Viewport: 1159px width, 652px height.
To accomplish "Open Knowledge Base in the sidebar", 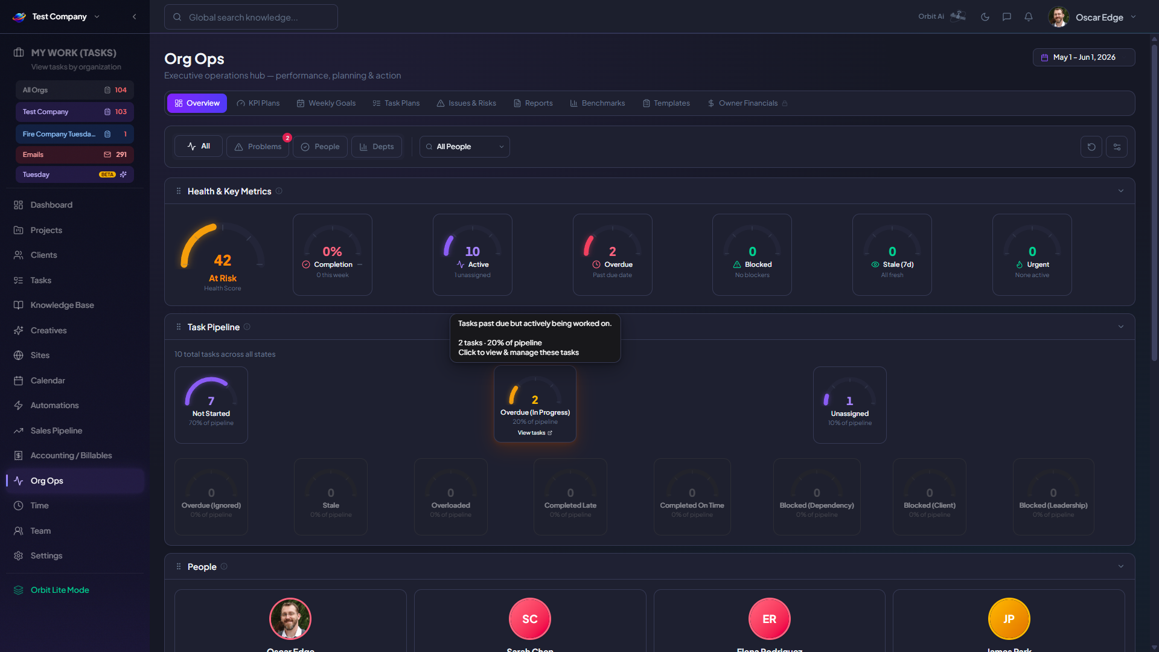I will coord(75,305).
